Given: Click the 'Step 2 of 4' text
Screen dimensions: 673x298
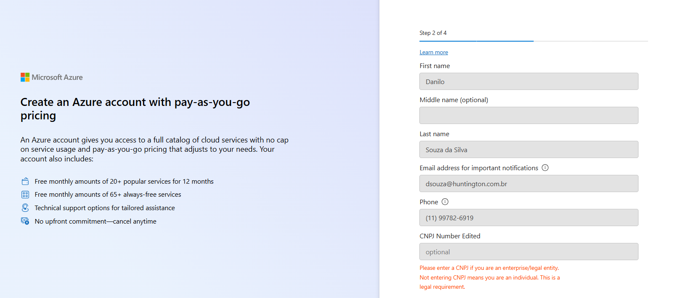Looking at the screenshot, I should tap(433, 33).
